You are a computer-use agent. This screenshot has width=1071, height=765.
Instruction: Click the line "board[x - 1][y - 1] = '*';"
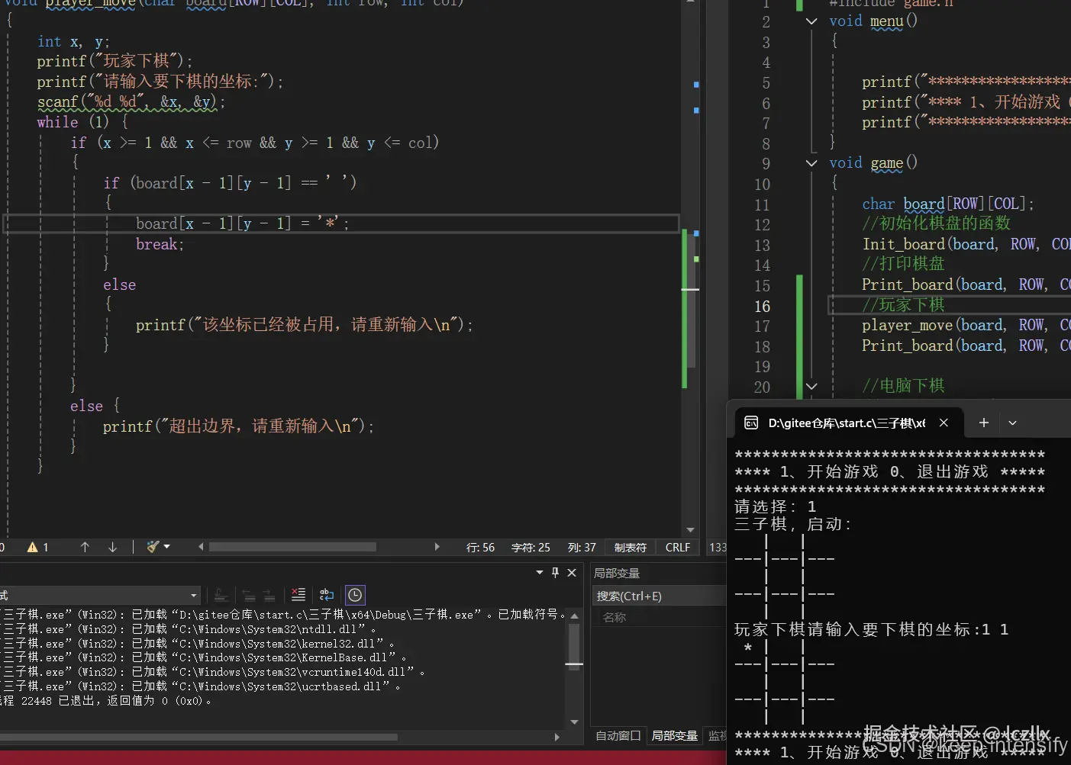[242, 223]
